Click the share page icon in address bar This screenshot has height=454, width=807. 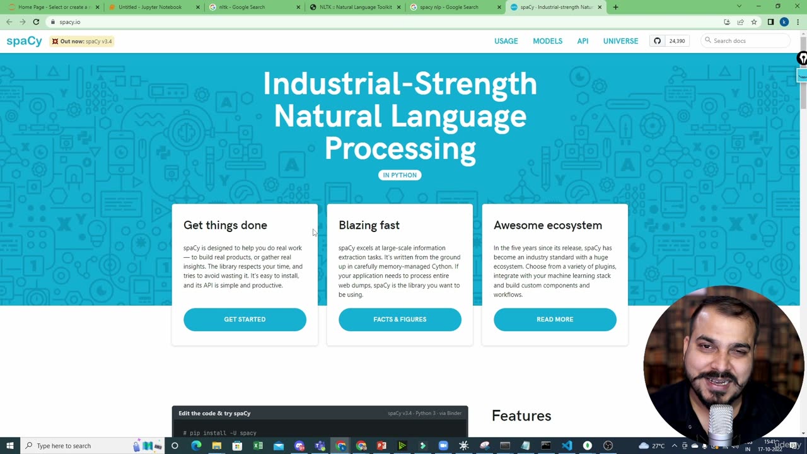click(740, 21)
